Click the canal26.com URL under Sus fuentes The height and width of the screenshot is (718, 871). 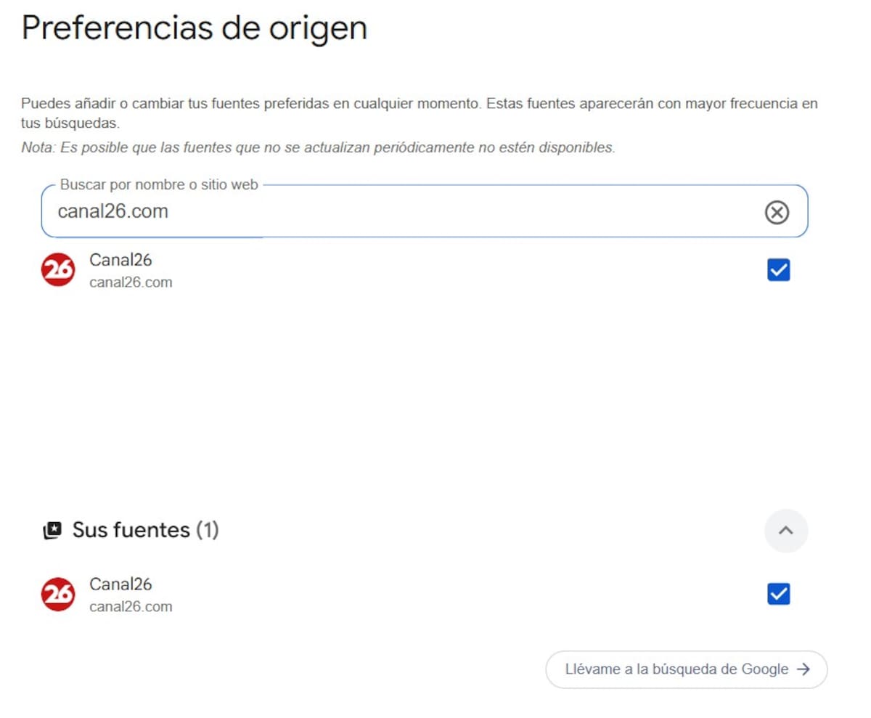(131, 607)
